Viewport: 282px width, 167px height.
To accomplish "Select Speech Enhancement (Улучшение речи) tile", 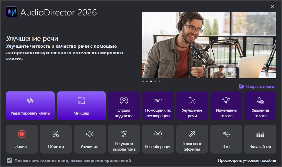I will pos(192,106).
